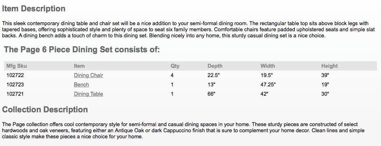Click the Mfg Sku column header

click(17, 66)
